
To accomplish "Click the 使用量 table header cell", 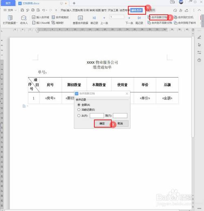I will 122,85.
